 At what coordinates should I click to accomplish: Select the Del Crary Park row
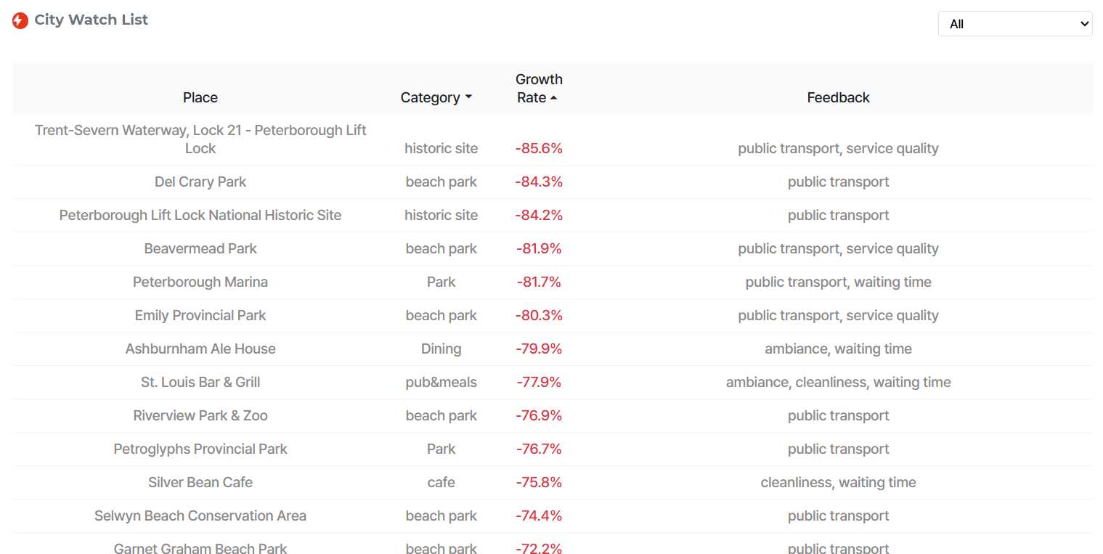(x=200, y=182)
